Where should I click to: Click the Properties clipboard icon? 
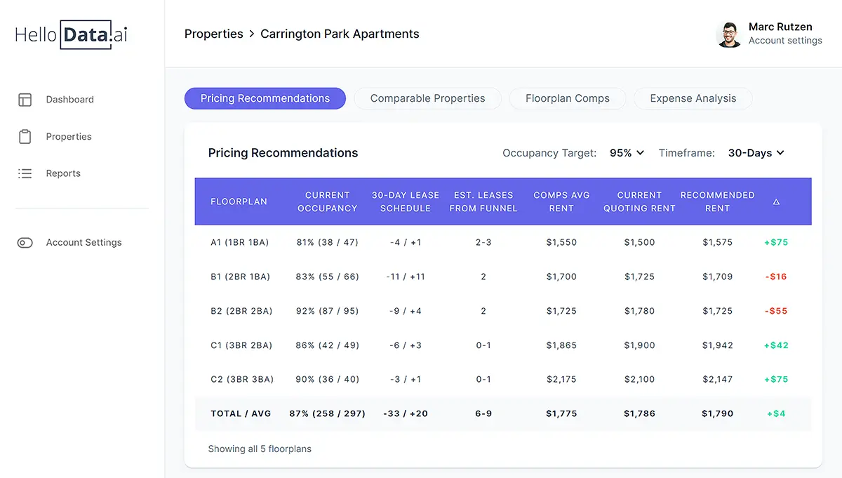point(25,137)
